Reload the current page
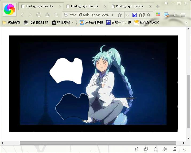The image size is (191, 153). [39, 15]
